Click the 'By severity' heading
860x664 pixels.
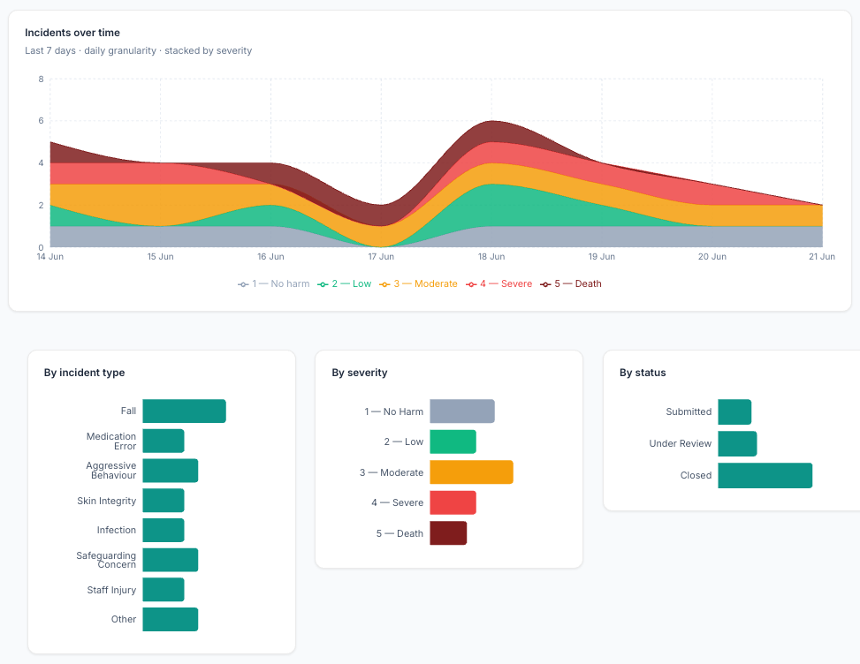pos(359,373)
